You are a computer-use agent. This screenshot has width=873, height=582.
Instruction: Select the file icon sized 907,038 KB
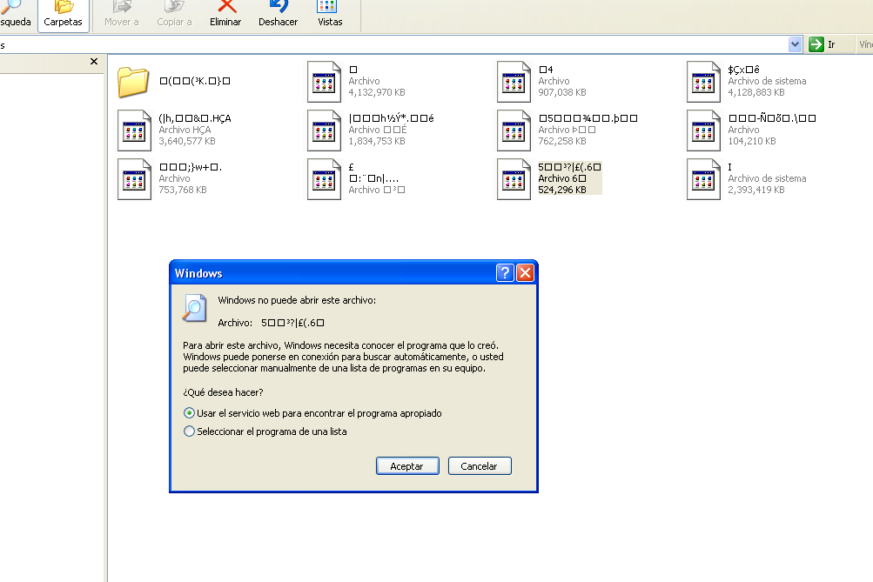point(514,82)
